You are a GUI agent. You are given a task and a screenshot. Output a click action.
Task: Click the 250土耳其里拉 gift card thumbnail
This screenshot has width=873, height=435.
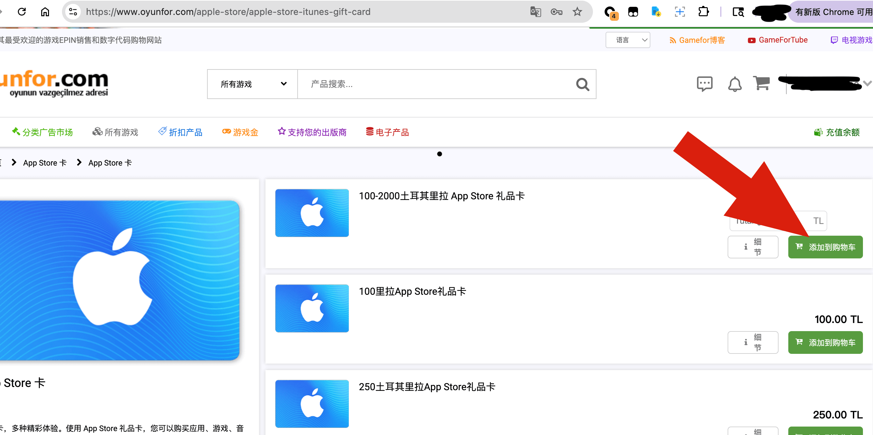click(x=312, y=404)
